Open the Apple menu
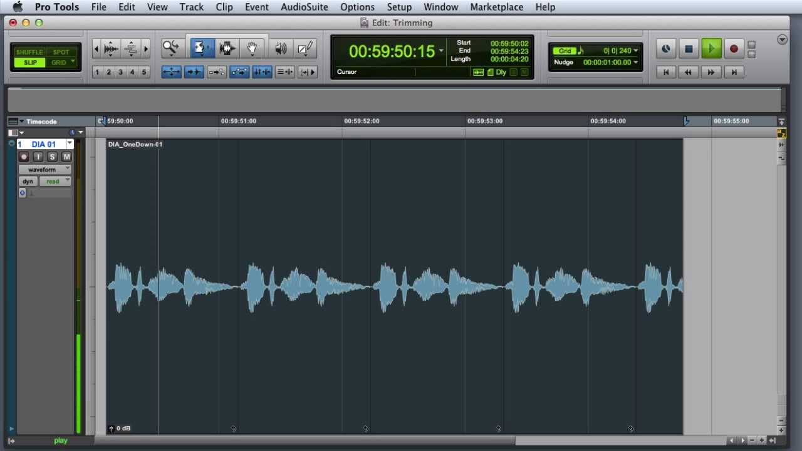The image size is (802, 451). [x=17, y=7]
